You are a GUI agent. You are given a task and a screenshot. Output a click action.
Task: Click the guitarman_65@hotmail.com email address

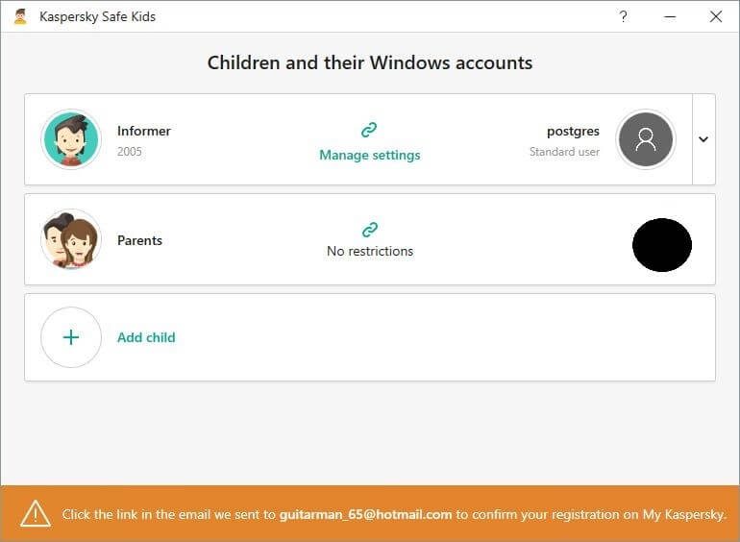click(366, 514)
